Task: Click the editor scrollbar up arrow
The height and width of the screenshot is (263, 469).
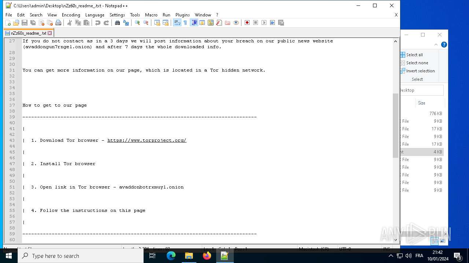Action: pyautogui.click(x=395, y=41)
